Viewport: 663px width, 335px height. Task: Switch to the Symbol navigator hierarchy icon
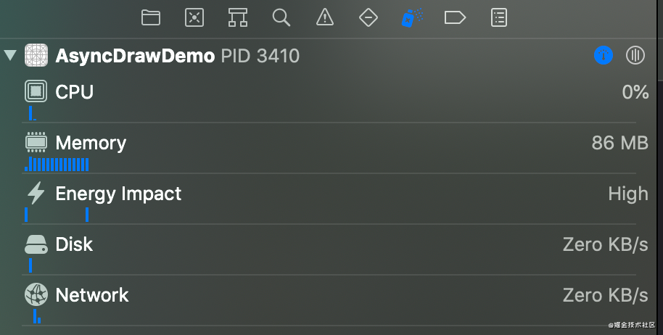click(238, 17)
